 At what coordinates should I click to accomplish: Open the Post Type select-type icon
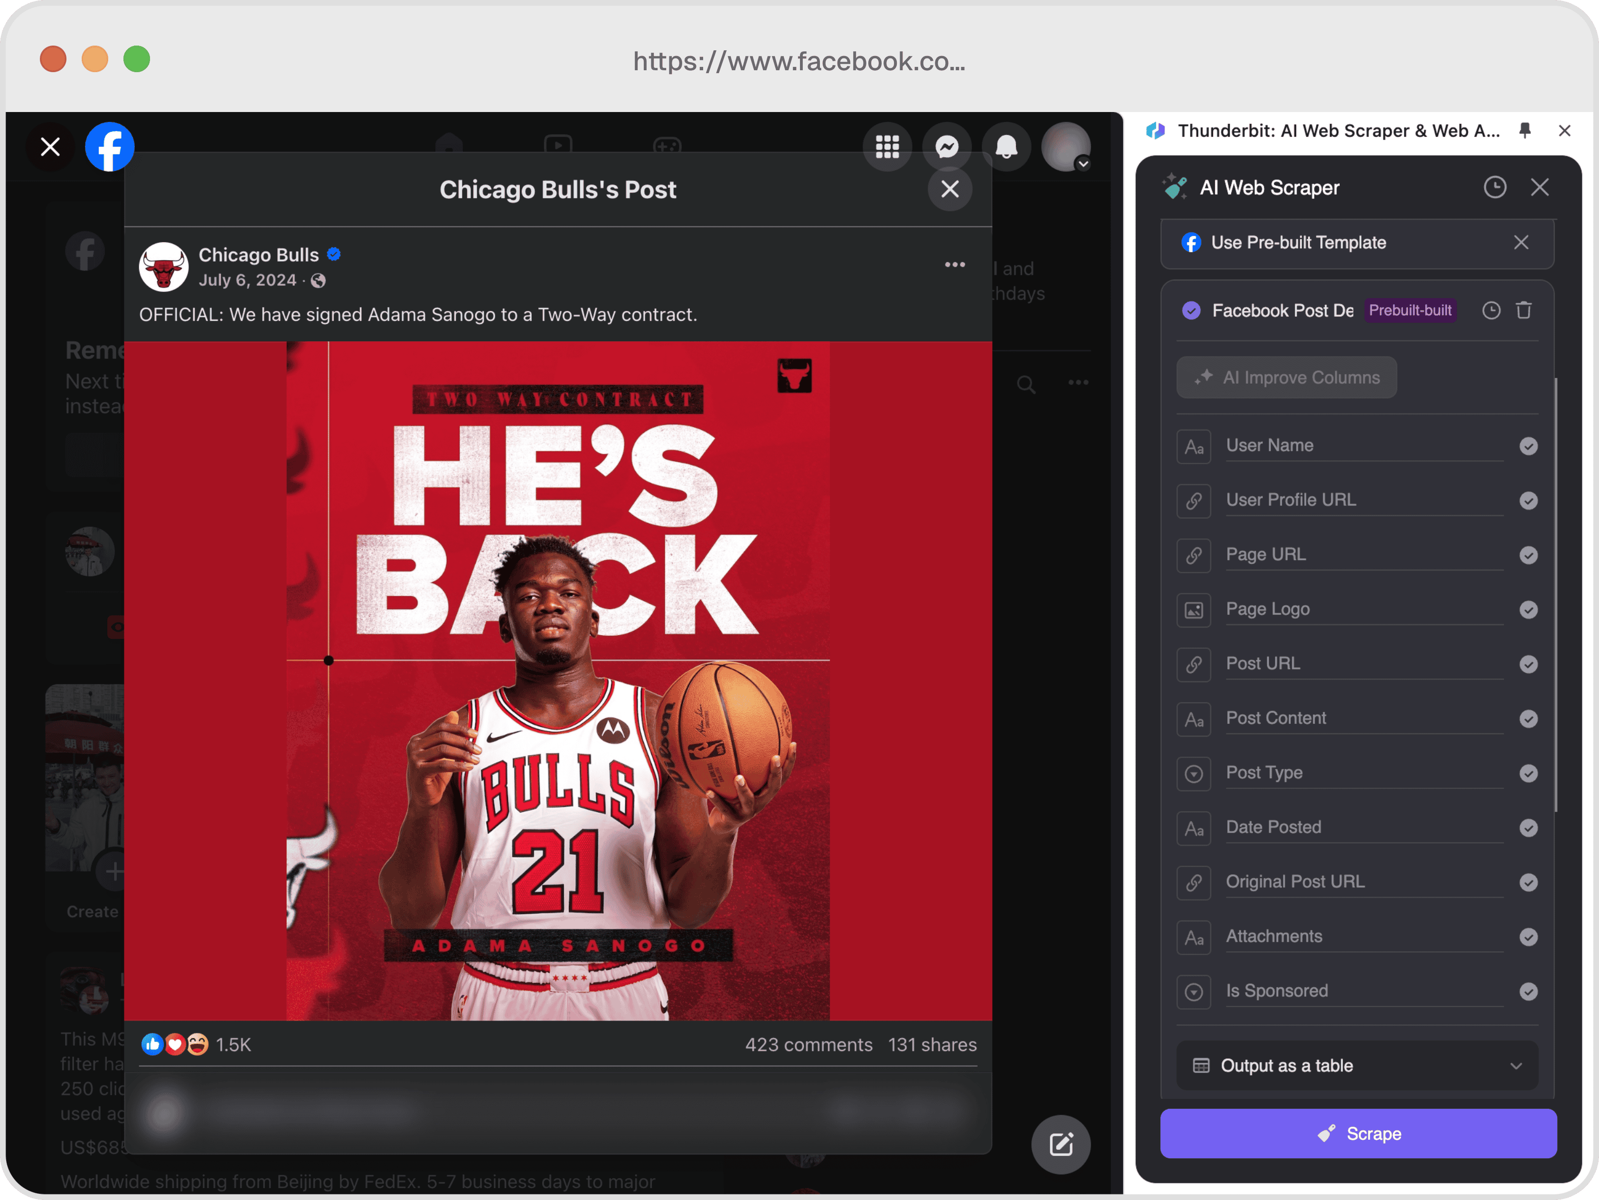[1194, 774]
